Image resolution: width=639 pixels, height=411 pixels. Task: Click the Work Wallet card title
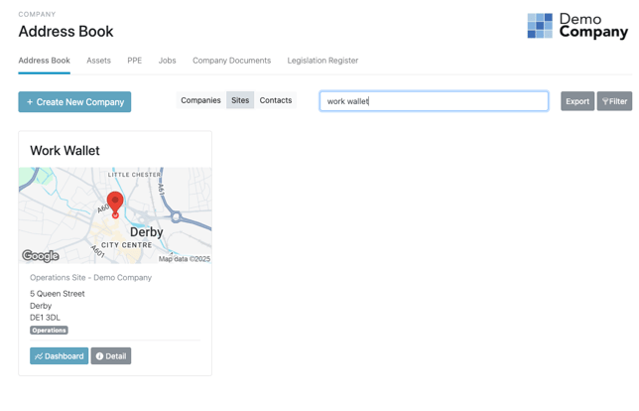[x=64, y=151]
